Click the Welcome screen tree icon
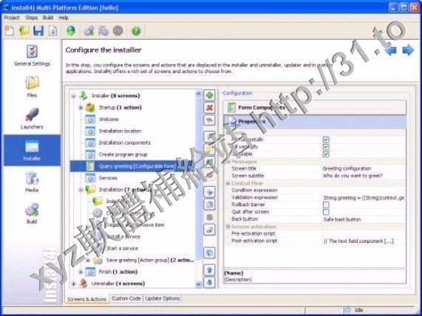This screenshot has height=316, width=422. (x=90, y=119)
